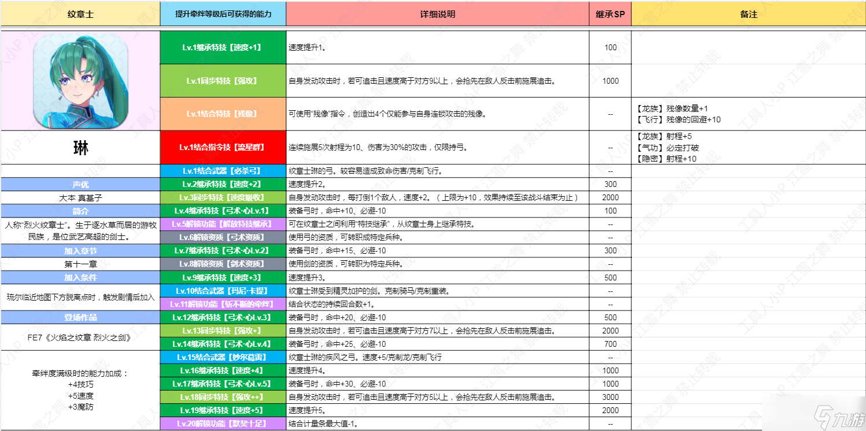This screenshot has width=866, height=431.
Task: Click the Lv.8解锁资质【剑术资质】 cell
Action: (223, 264)
